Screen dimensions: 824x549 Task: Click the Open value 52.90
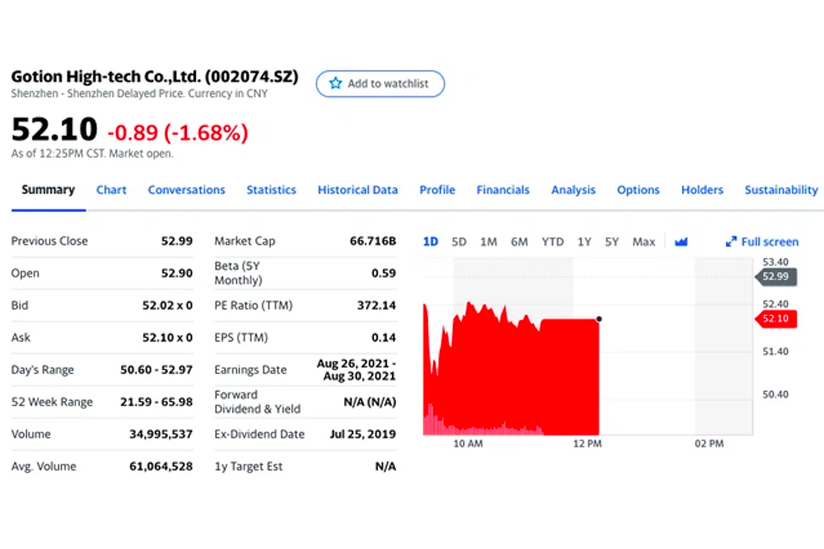click(176, 273)
